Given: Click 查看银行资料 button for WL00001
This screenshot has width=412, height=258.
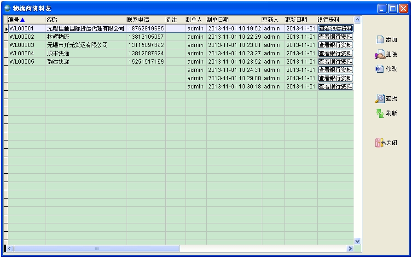Looking at the screenshot, I should point(335,29).
